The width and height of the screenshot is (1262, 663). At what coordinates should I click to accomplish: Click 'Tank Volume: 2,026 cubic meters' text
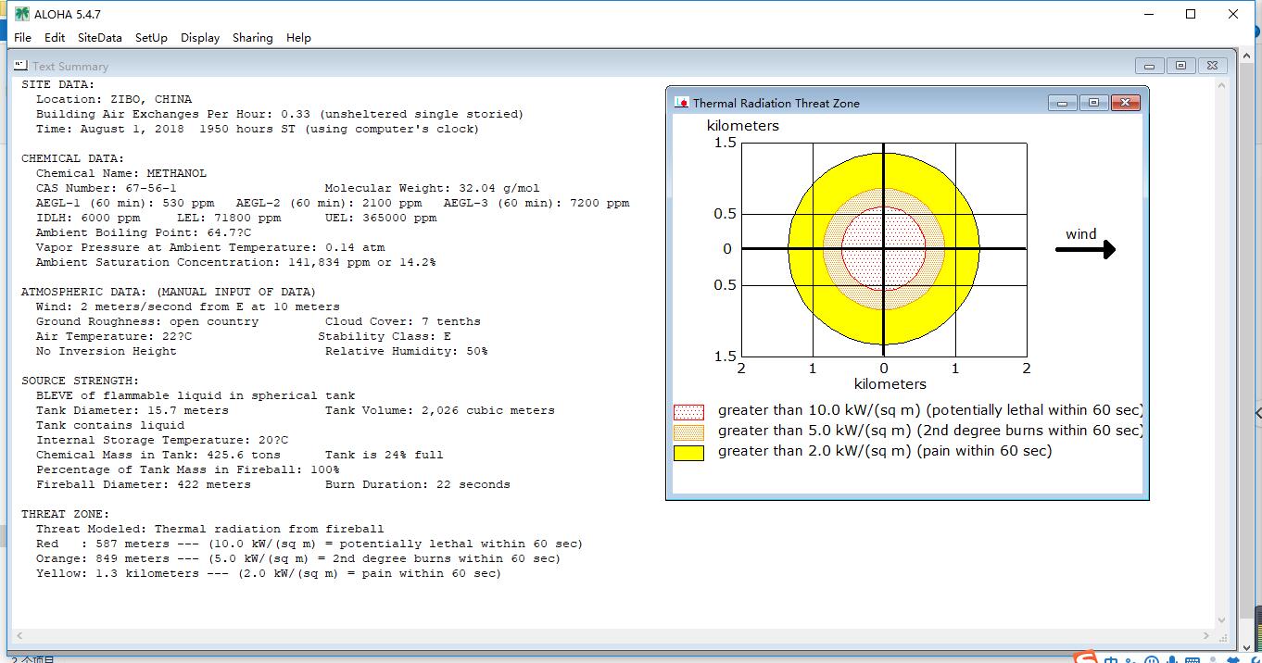(x=439, y=410)
